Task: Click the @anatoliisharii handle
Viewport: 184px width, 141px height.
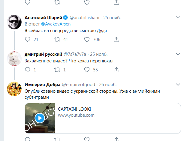Action: tap(85, 17)
